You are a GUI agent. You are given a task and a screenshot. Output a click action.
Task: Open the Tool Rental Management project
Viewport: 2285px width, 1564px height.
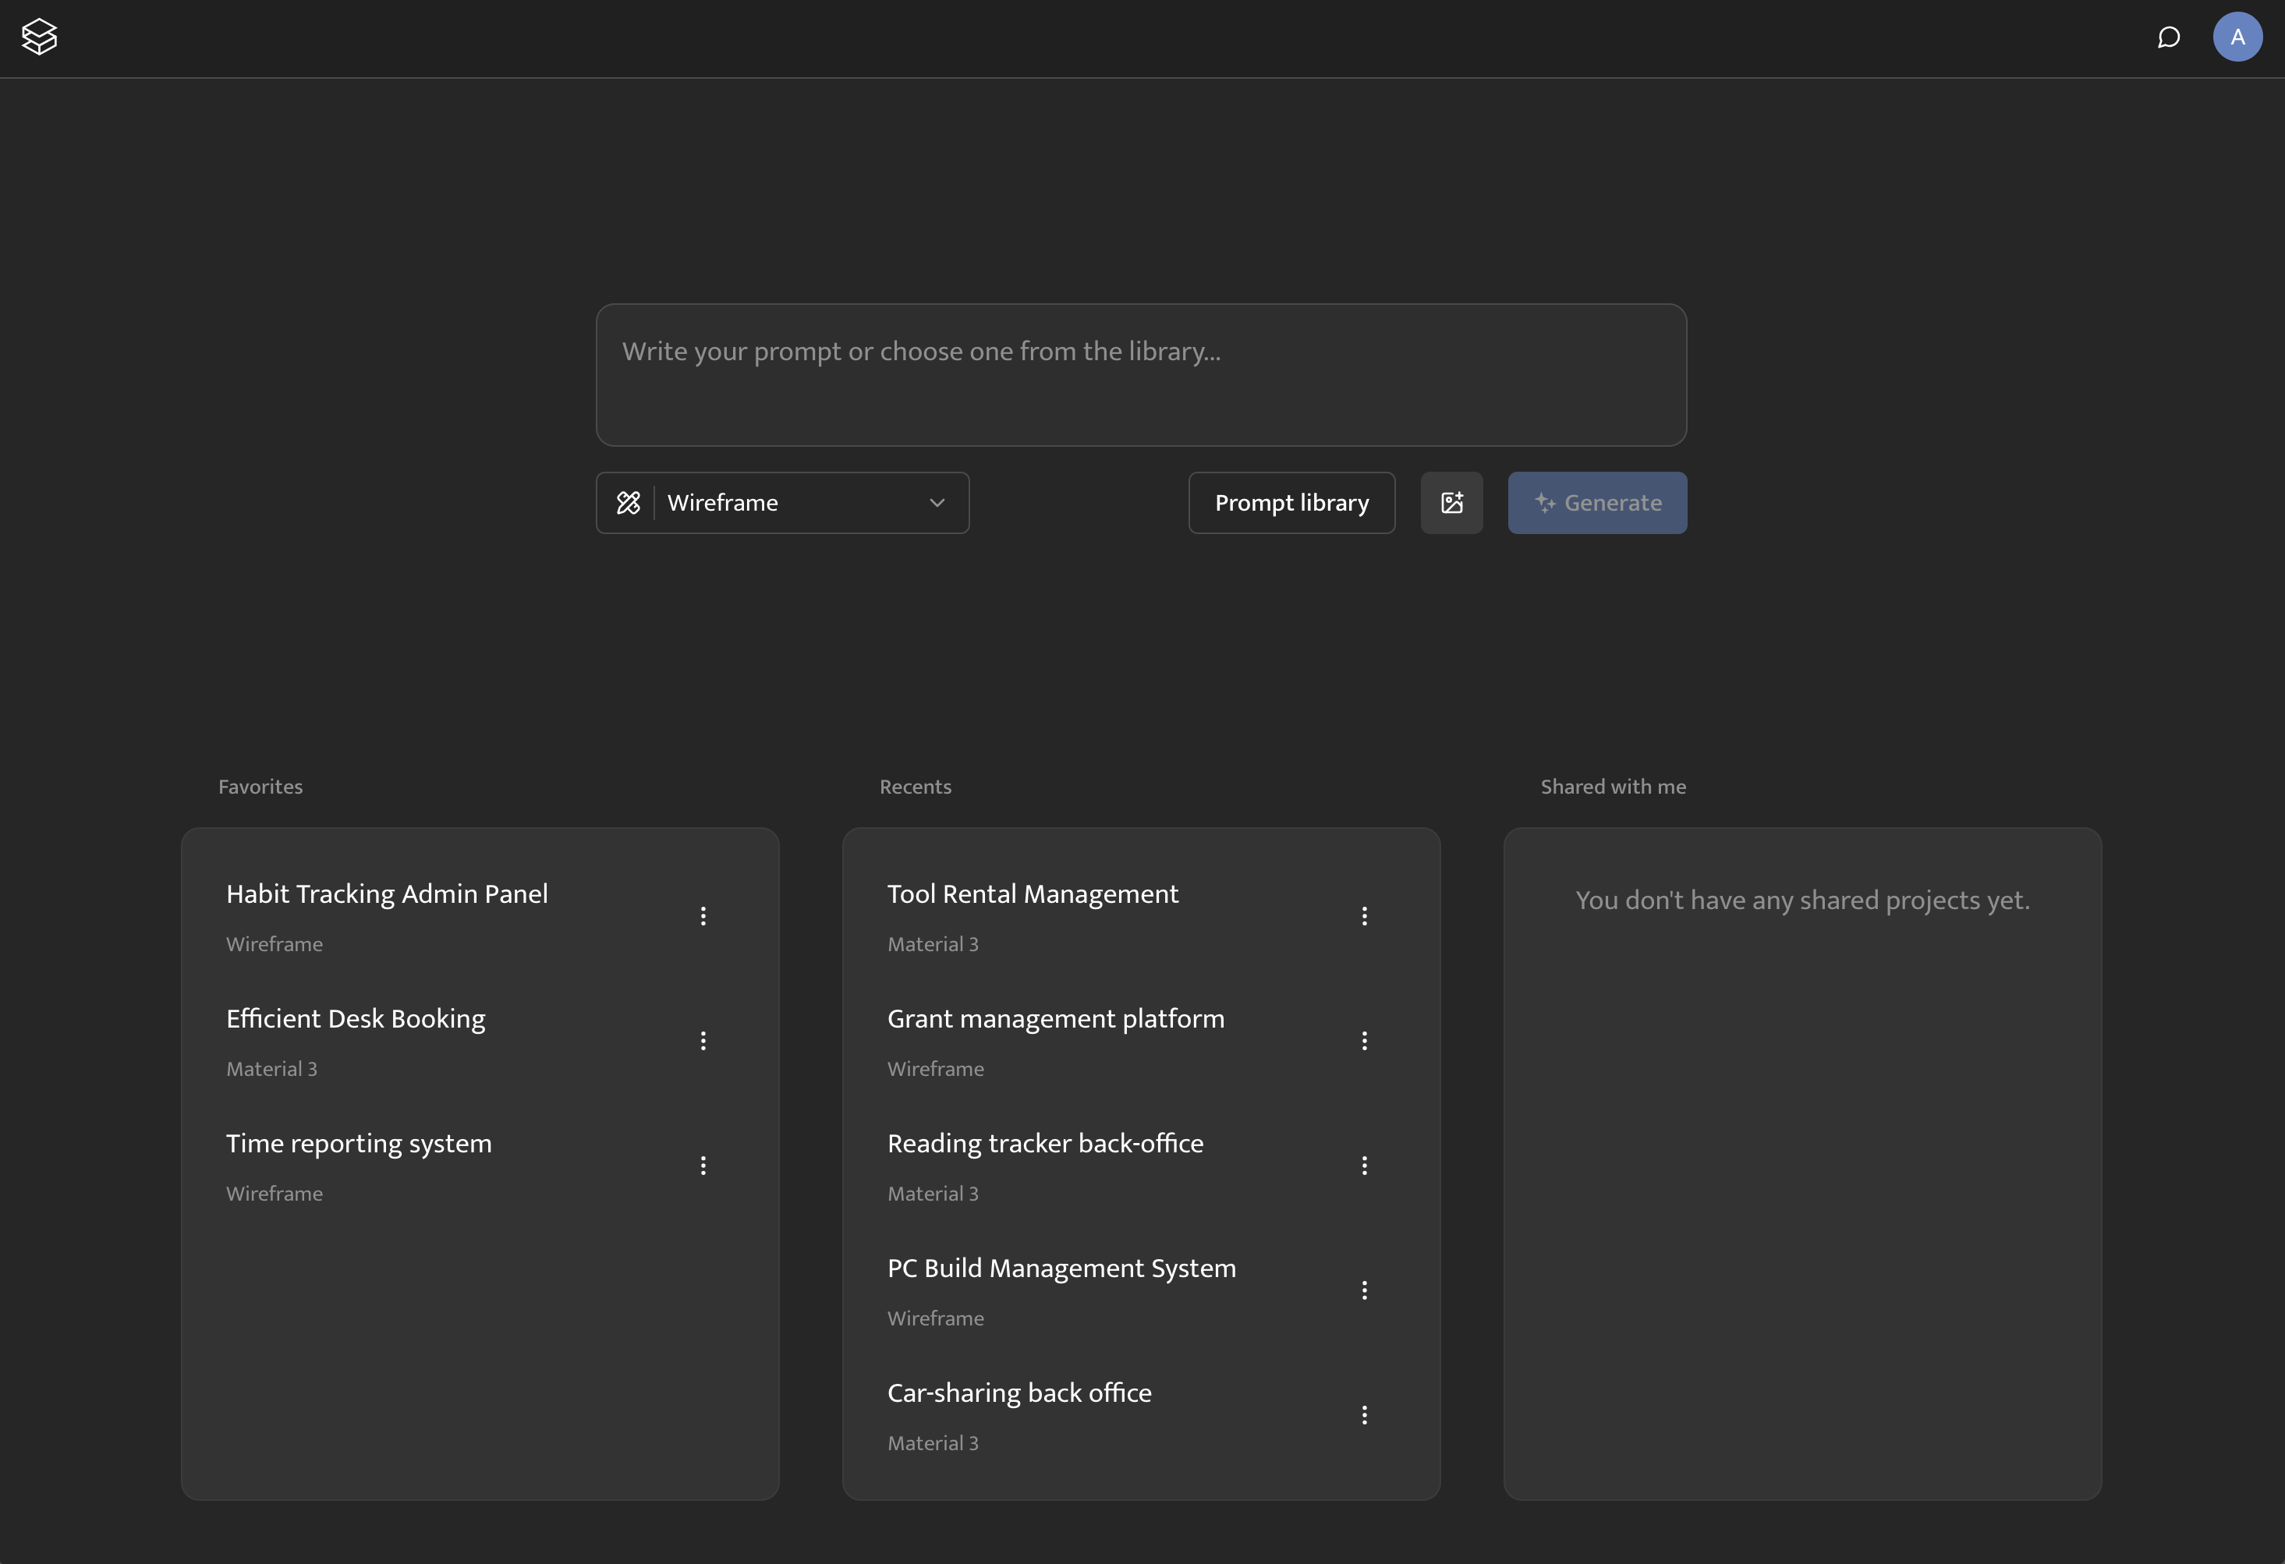[1033, 893]
